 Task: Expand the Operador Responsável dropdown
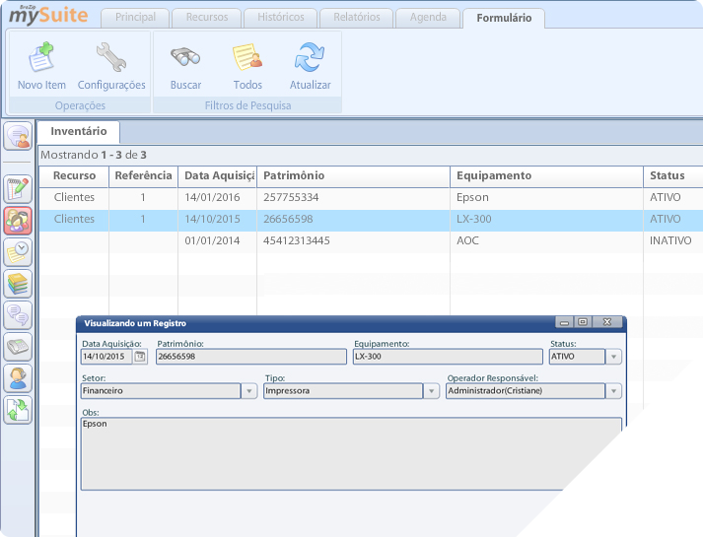click(613, 391)
